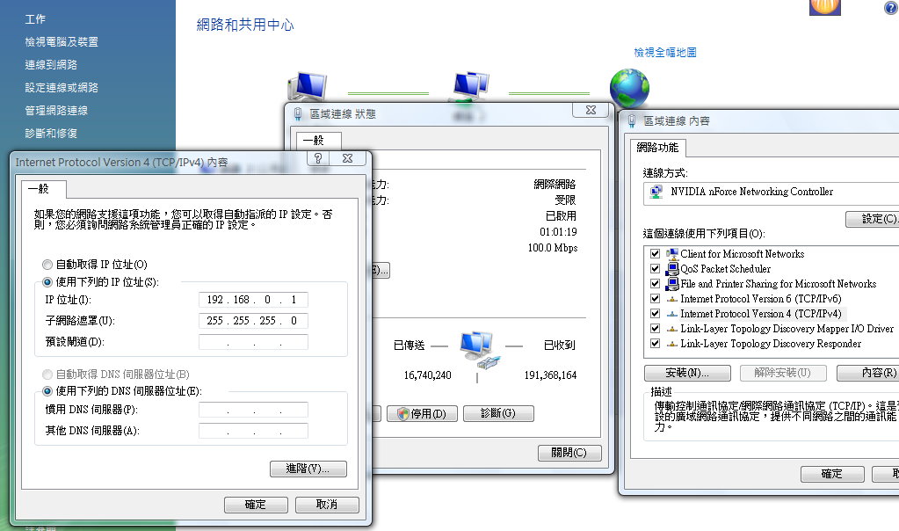This screenshot has height=531, width=899.
Task: Select the use following DNS server radio button
Action: [47, 391]
